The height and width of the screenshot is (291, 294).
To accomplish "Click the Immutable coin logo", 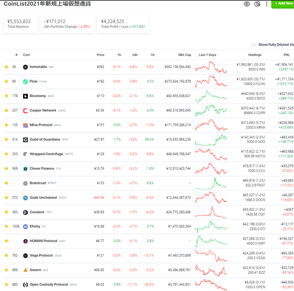I will tap(26, 67).
